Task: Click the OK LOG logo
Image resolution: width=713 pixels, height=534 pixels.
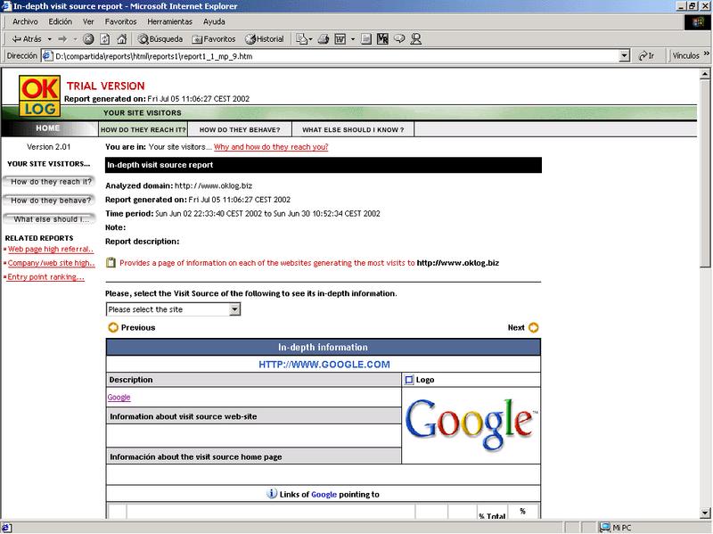Action: [39, 96]
